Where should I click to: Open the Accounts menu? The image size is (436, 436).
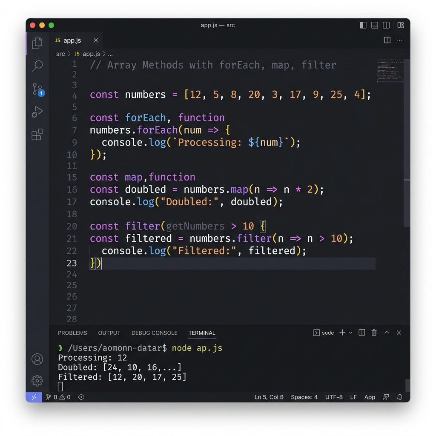(x=37, y=359)
